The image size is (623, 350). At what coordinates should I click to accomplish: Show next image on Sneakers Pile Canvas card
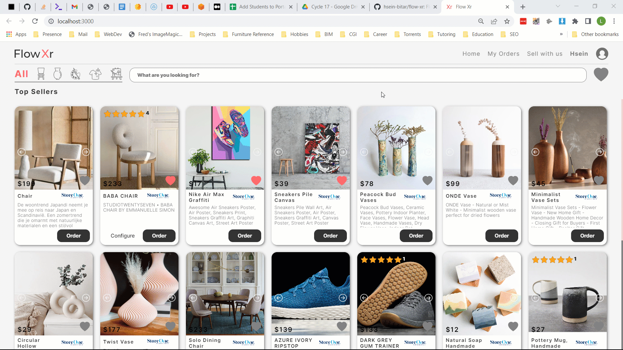pos(343,152)
